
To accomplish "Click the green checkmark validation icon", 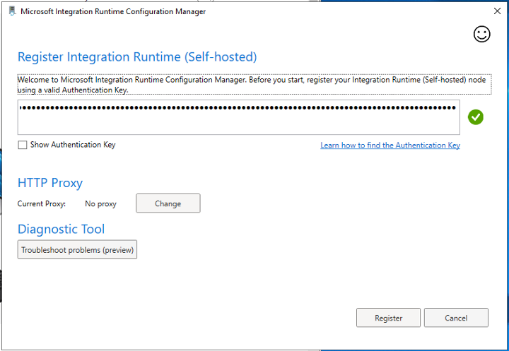I will 476,117.
